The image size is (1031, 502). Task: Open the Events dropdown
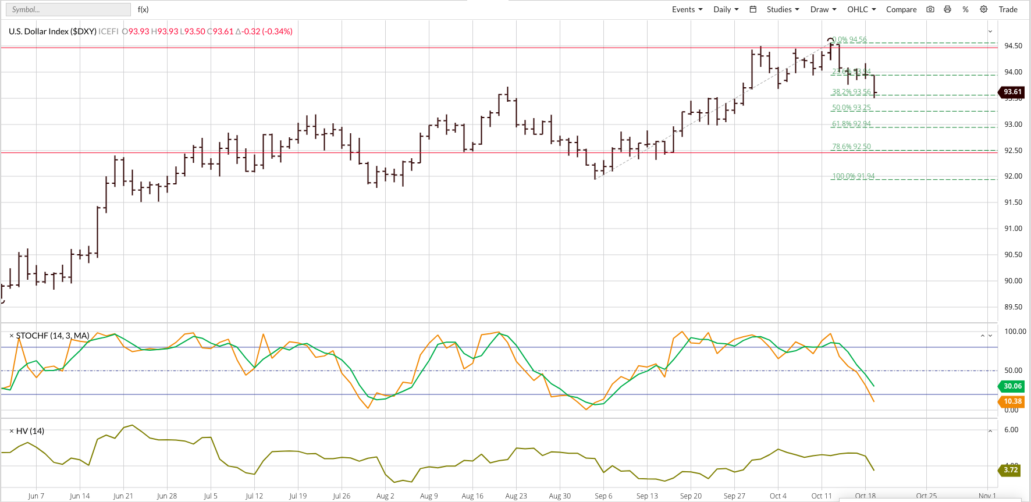(x=687, y=9)
